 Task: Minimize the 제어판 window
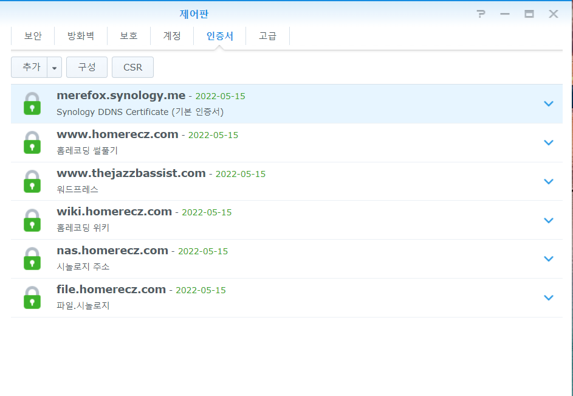click(x=505, y=14)
